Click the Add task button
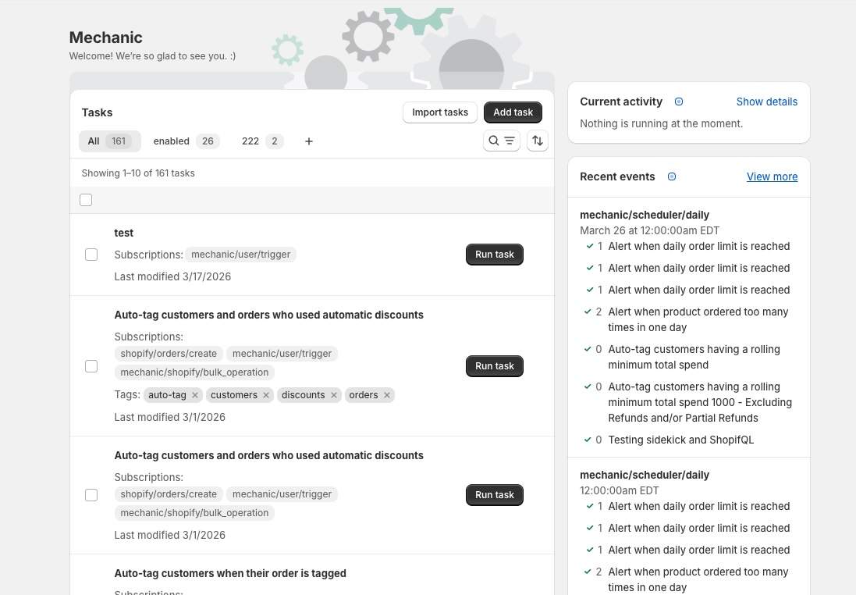 (x=513, y=112)
